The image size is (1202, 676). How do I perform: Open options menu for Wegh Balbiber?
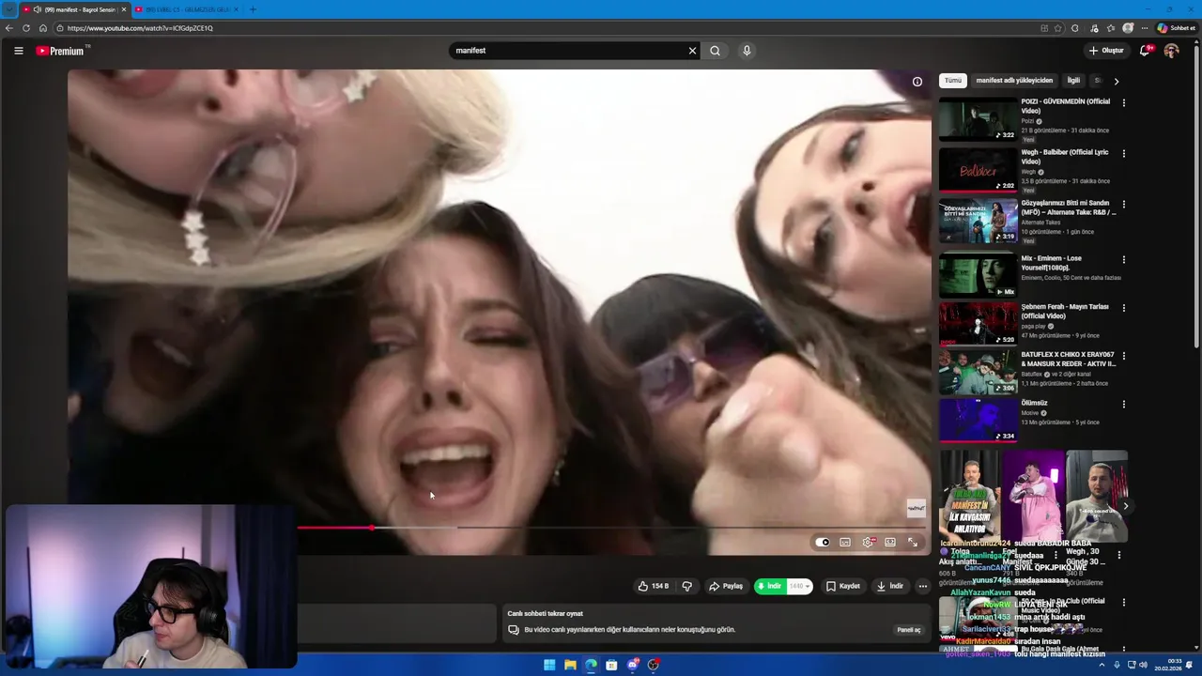click(1124, 154)
